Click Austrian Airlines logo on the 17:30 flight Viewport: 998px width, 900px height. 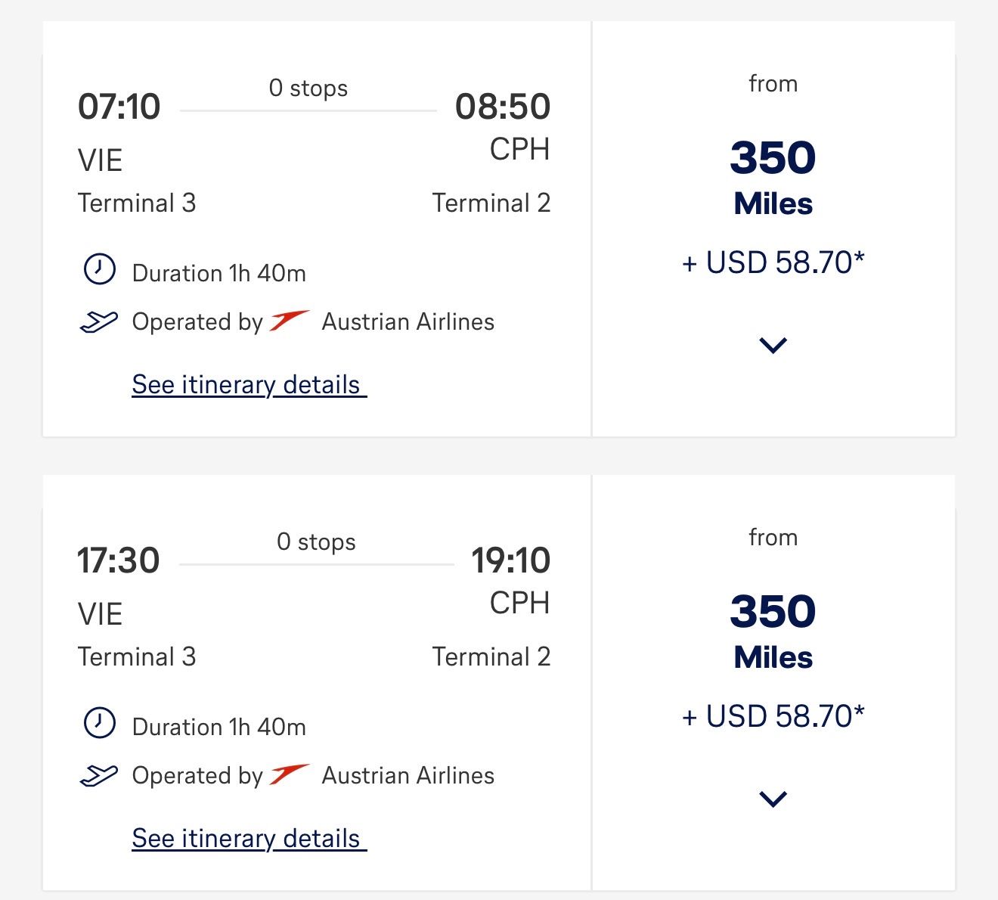click(x=290, y=774)
